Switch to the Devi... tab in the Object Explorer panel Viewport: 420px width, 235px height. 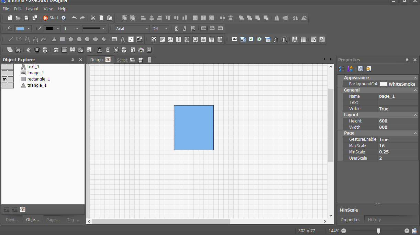[x=12, y=220]
